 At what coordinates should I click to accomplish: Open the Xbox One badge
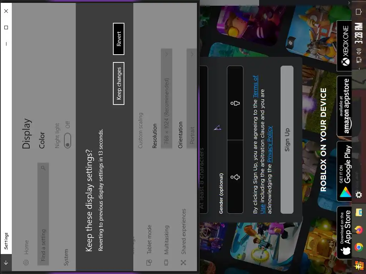click(x=344, y=46)
